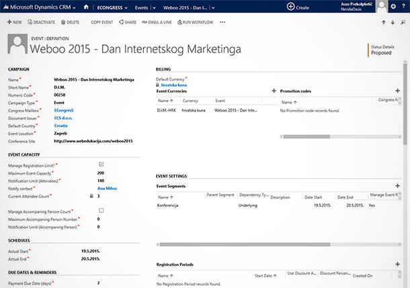Image resolution: width=410 pixels, height=288 pixels.
Task: Click the event record image placeholder
Action: [17, 44]
